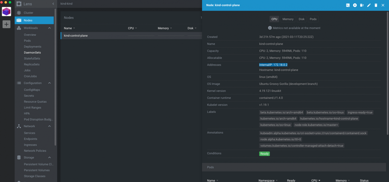Collapse the Workloads section

click(49, 28)
